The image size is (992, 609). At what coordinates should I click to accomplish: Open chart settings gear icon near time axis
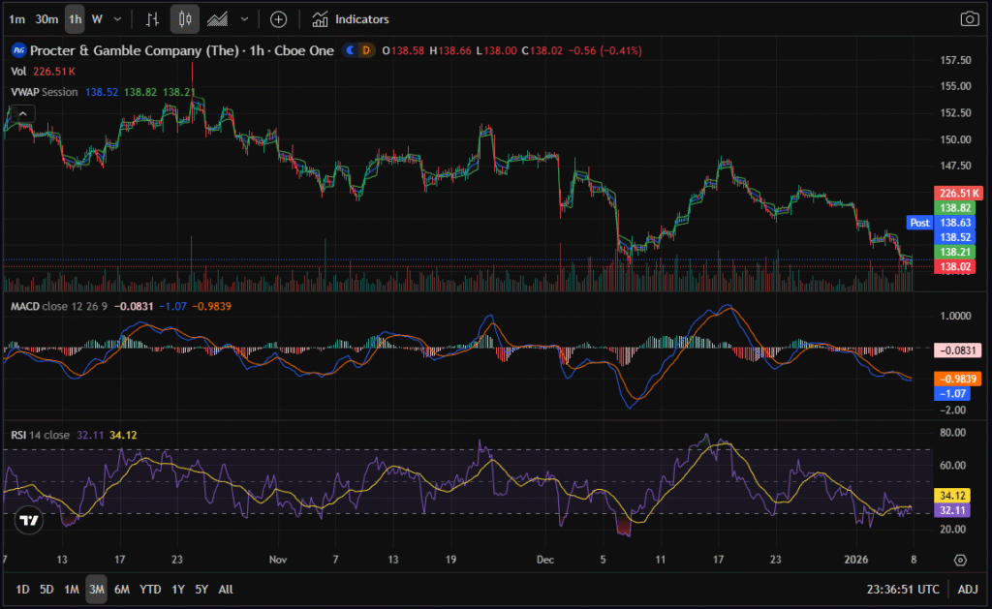click(x=960, y=560)
